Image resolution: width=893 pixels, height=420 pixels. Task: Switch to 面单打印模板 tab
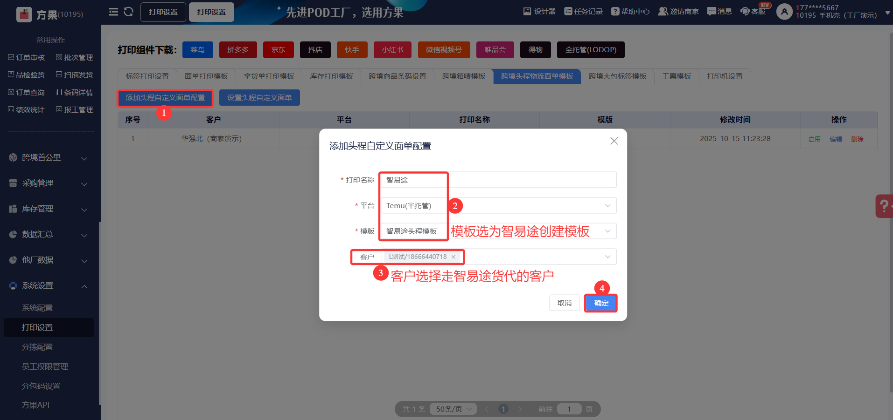tap(206, 76)
